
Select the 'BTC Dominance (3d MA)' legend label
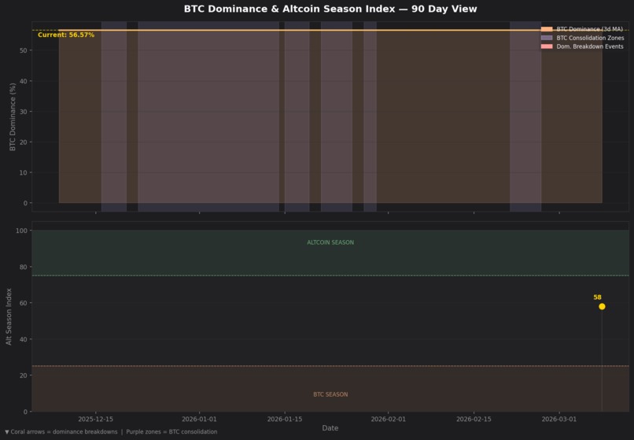tap(589, 29)
